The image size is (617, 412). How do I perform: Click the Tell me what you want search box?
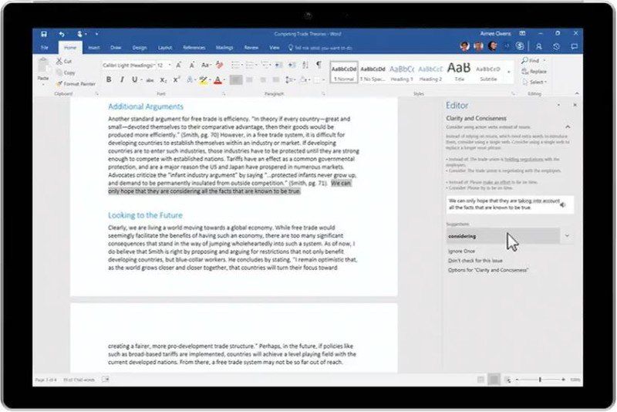(320, 48)
